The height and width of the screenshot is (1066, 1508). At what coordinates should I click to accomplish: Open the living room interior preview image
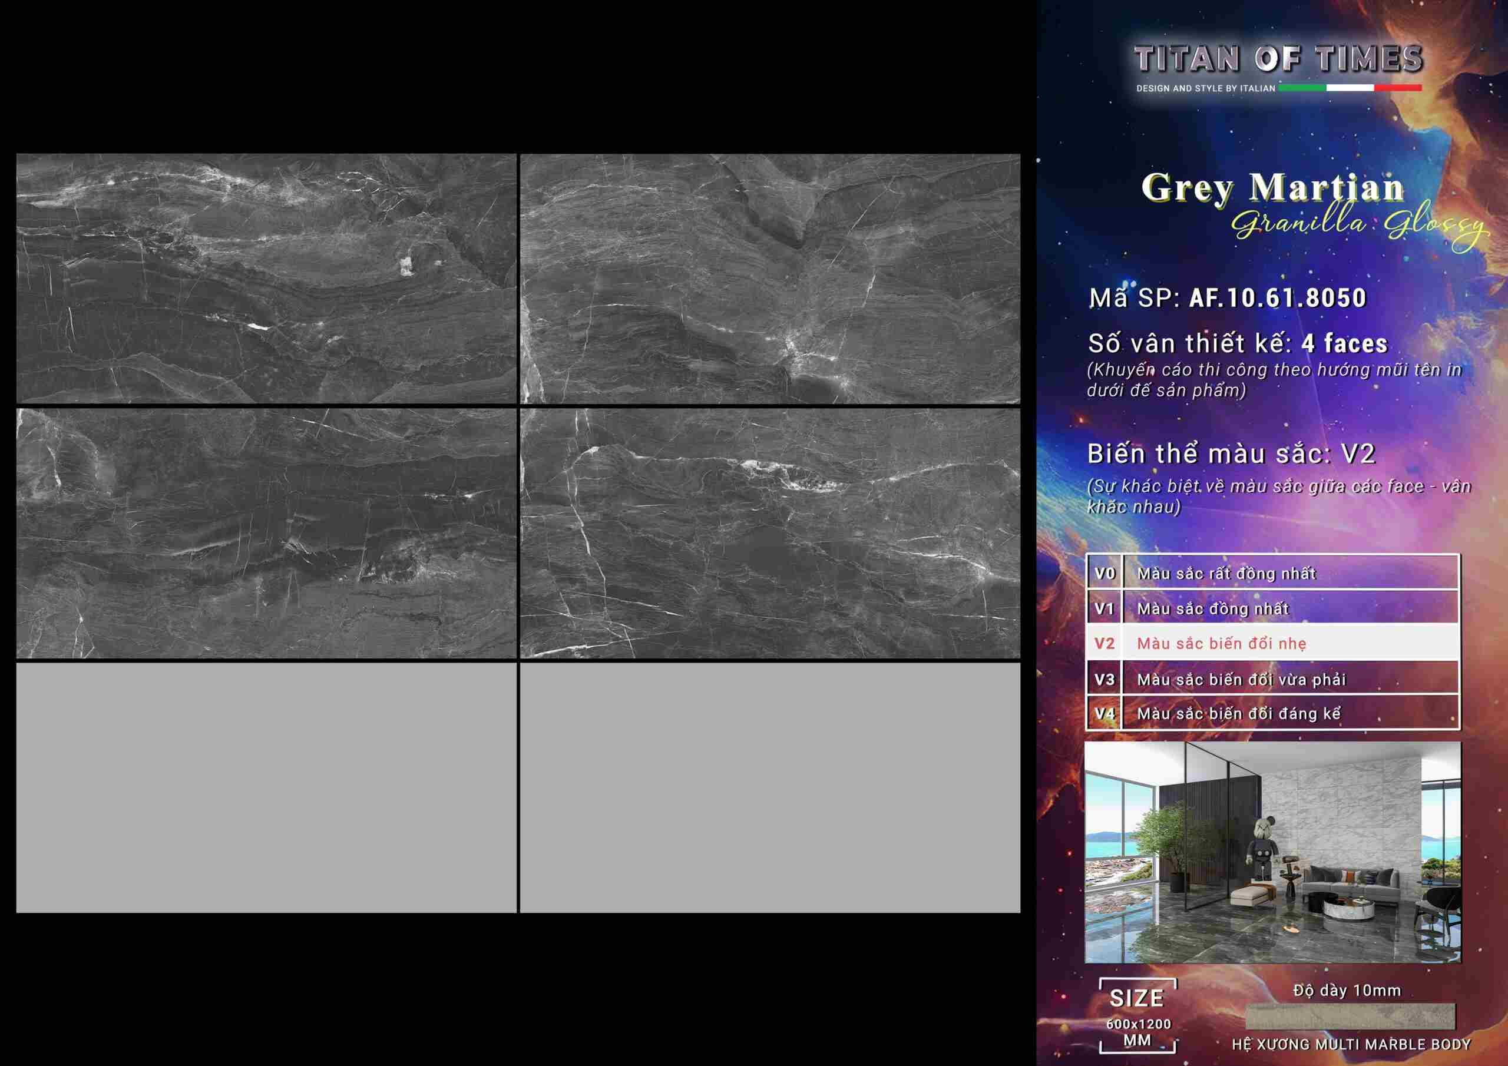[x=1273, y=853]
